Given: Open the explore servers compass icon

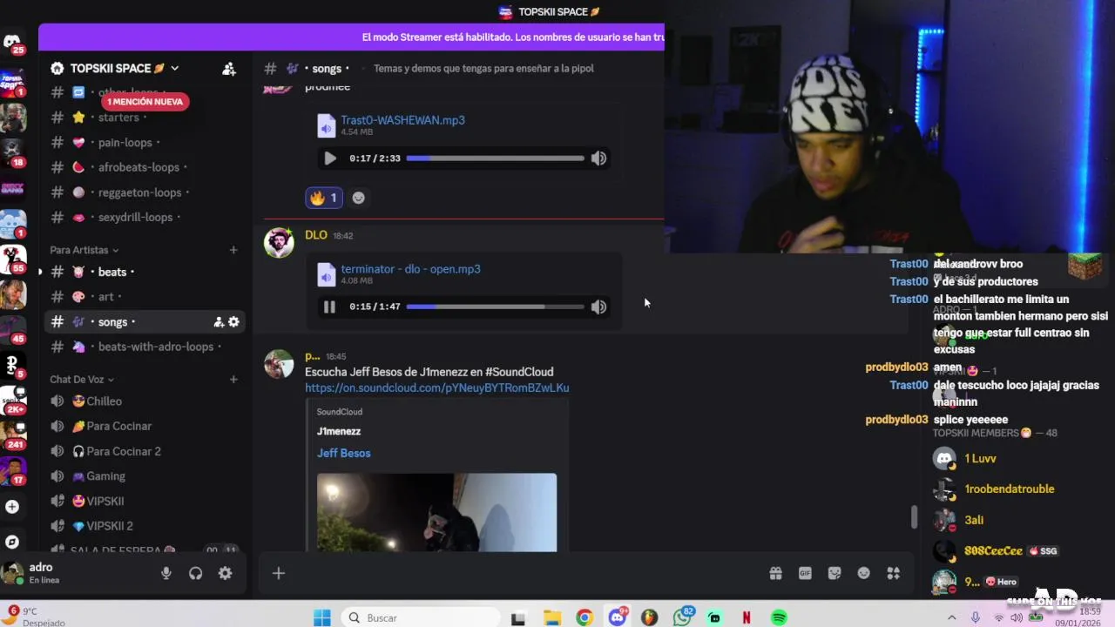Looking at the screenshot, I should coord(12,542).
